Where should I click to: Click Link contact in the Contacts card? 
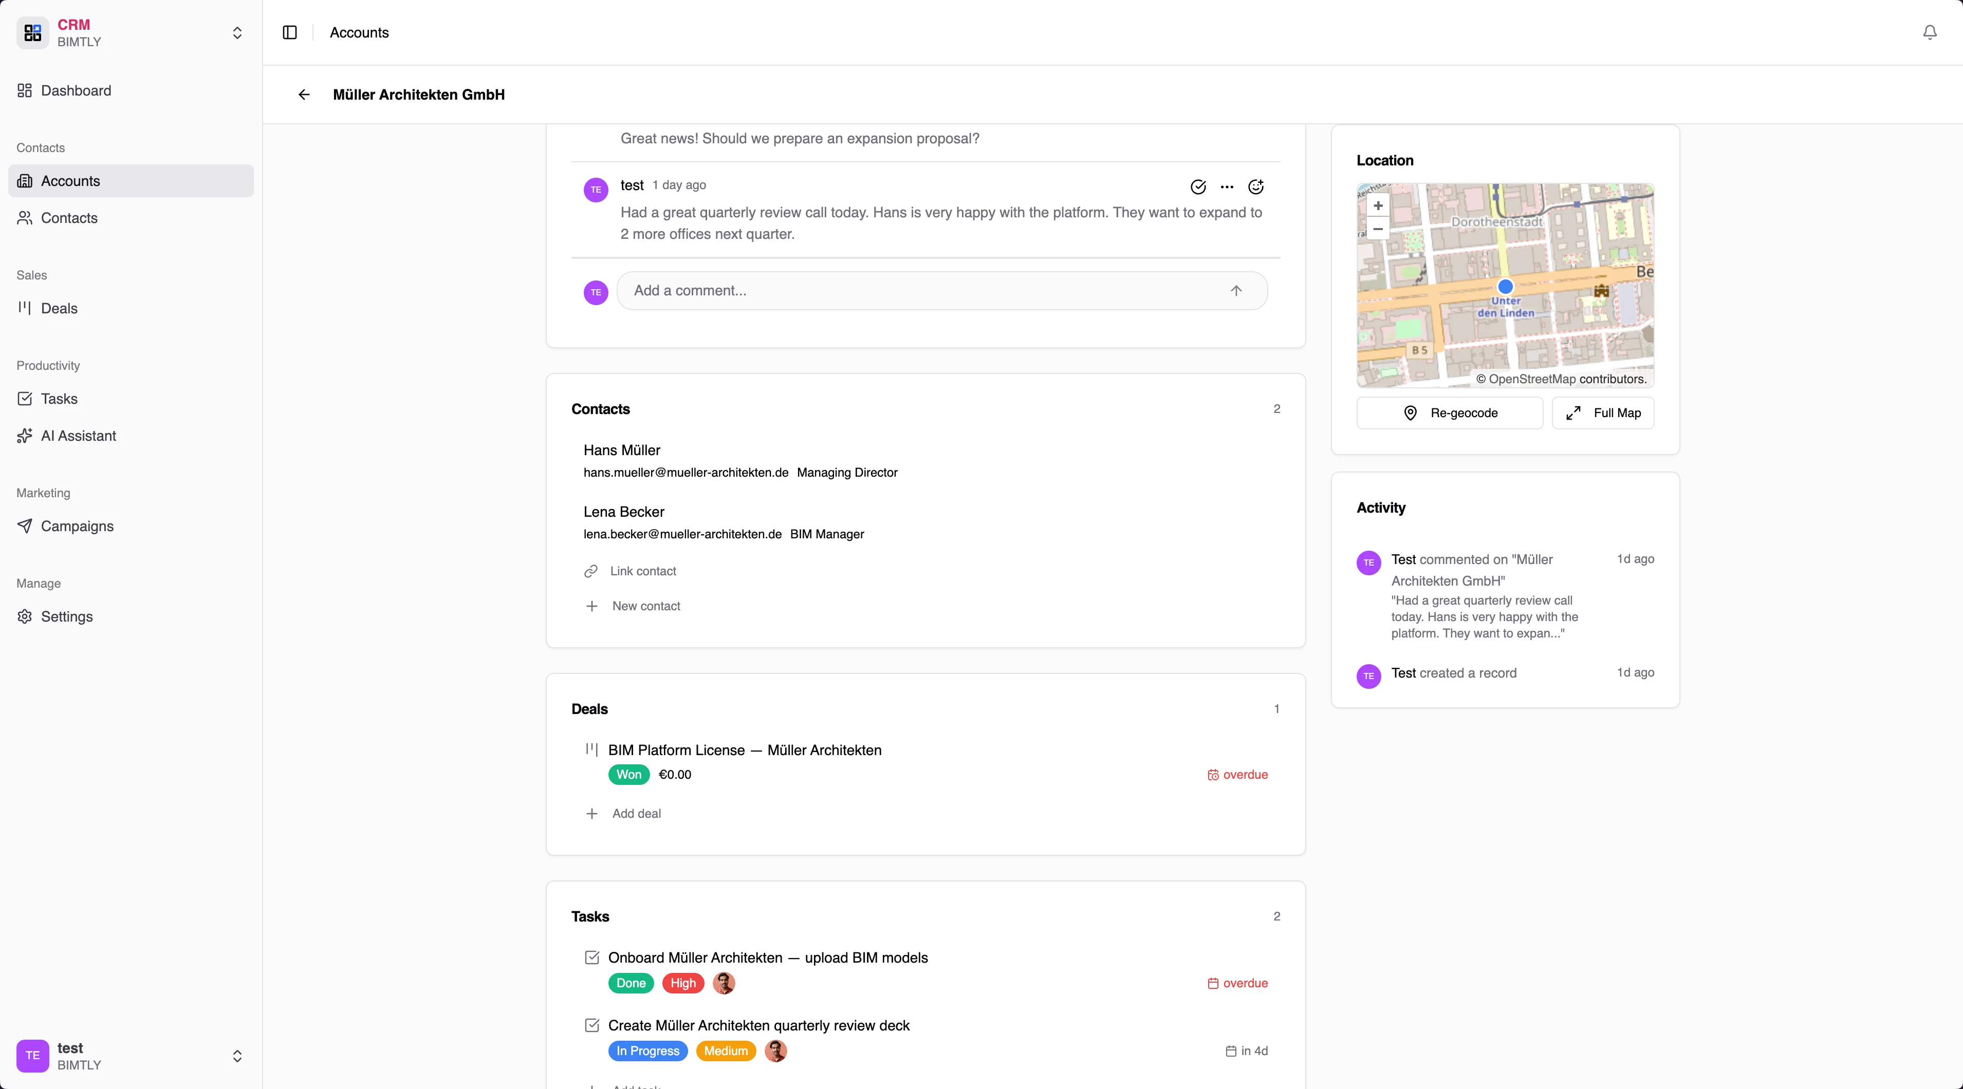[x=642, y=571]
